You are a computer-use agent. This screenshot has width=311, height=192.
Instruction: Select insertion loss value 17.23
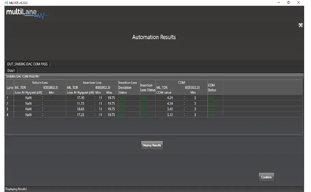point(81,115)
